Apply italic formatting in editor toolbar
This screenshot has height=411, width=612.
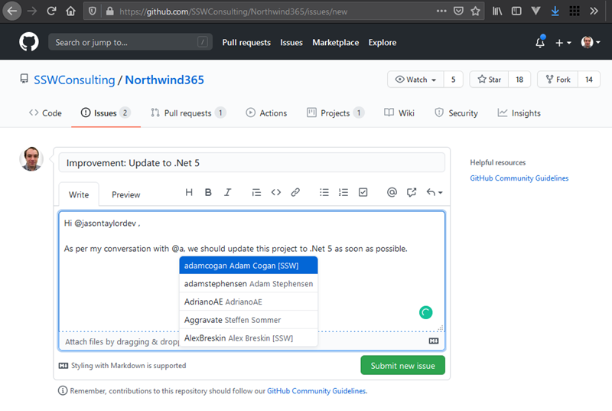click(227, 193)
